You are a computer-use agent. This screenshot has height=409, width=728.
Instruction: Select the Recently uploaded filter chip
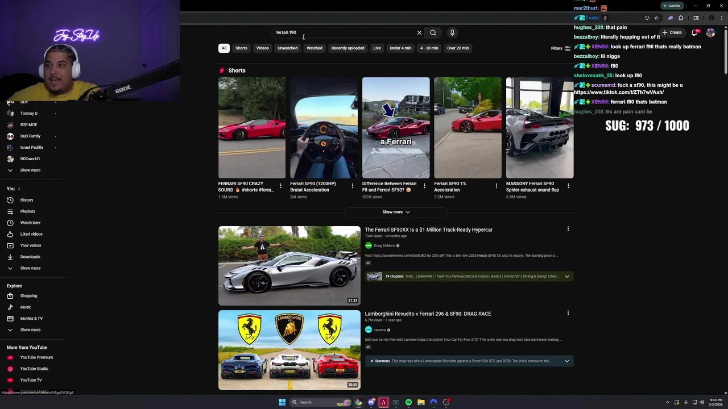click(x=348, y=48)
